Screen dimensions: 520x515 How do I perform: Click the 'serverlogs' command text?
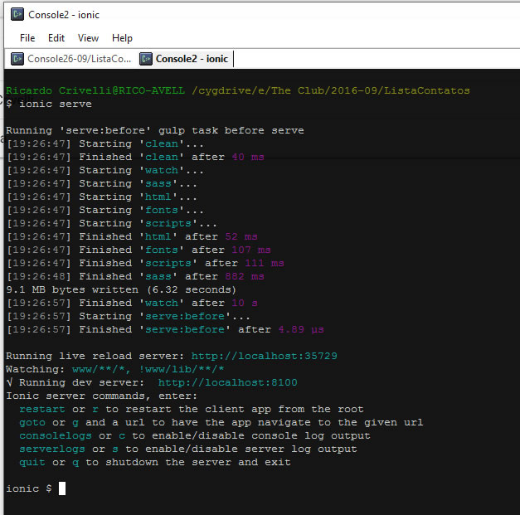[x=51, y=449]
